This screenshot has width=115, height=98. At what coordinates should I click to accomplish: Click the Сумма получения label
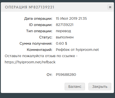point(36,44)
